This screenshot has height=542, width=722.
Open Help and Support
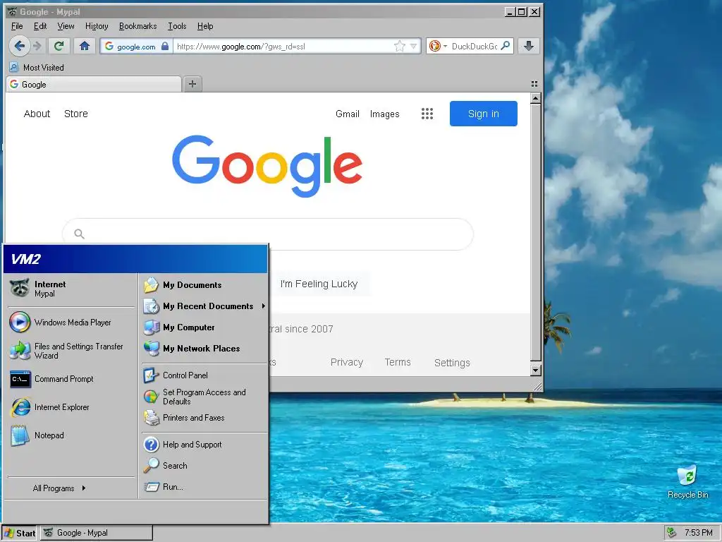(204, 445)
